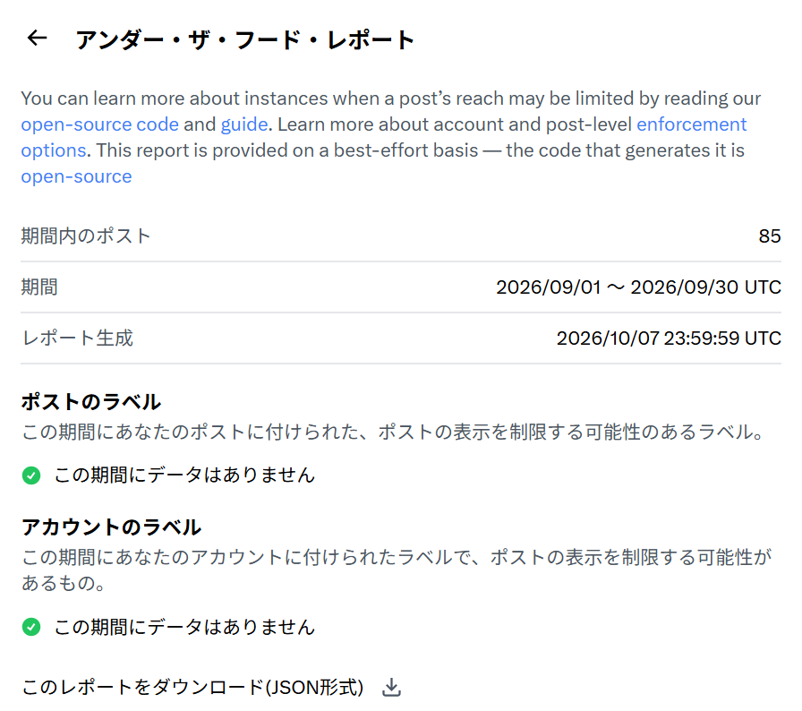The height and width of the screenshot is (711, 802).
Task: Select the 期間内のポスト label
Action: tap(85, 236)
